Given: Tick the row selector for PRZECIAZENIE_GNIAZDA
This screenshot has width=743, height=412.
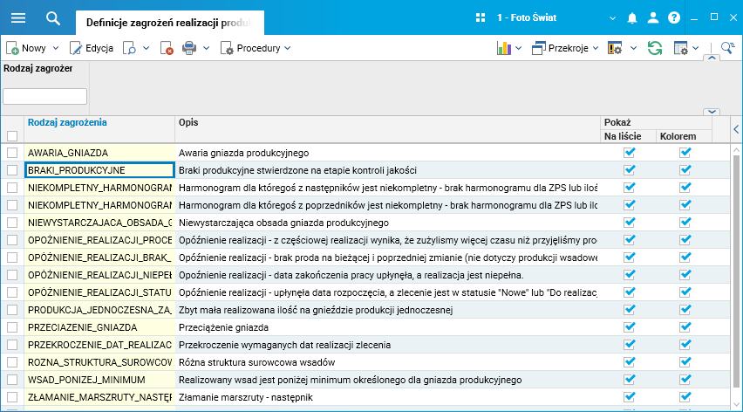Looking at the screenshot, I should pos(12,327).
